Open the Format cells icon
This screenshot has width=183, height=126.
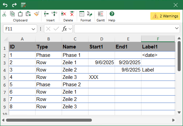(x=82, y=14)
